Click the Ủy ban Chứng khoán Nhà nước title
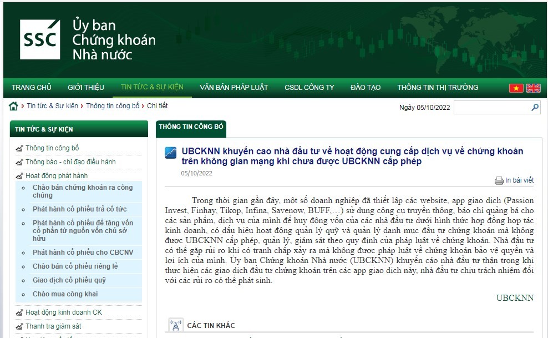This screenshot has height=338, width=548. tap(114, 39)
